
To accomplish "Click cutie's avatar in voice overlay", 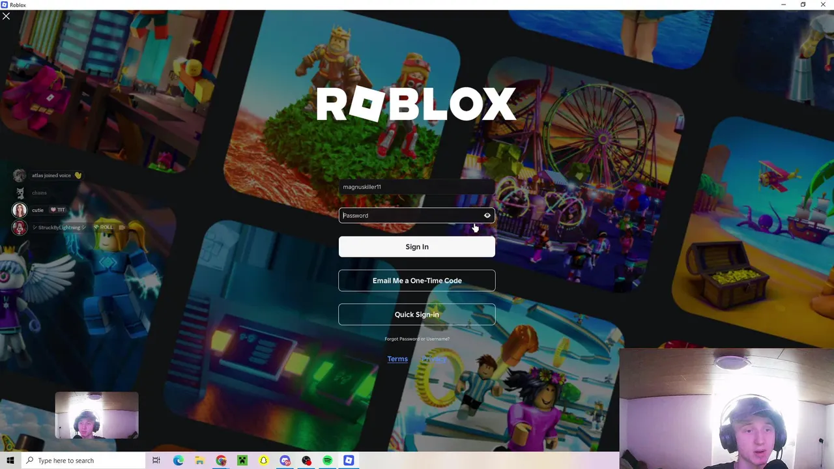I will (x=20, y=210).
